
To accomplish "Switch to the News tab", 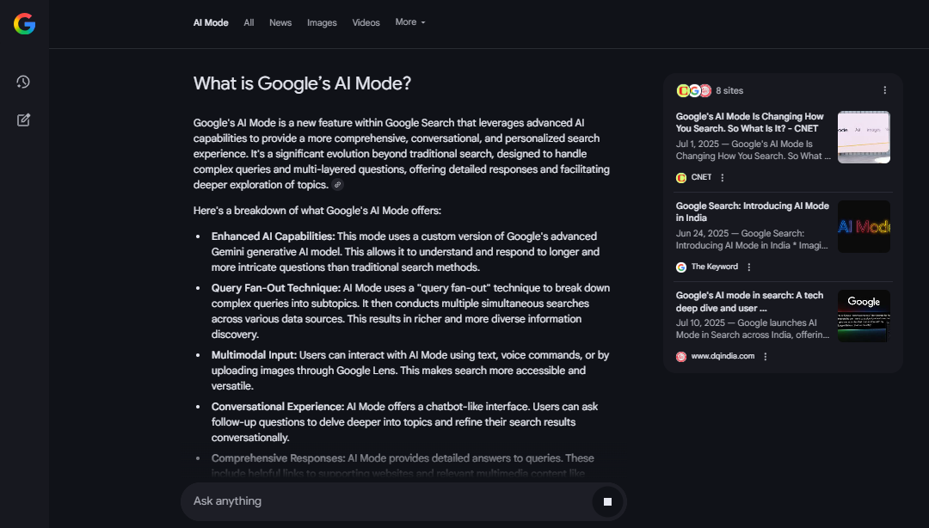I will coord(280,22).
